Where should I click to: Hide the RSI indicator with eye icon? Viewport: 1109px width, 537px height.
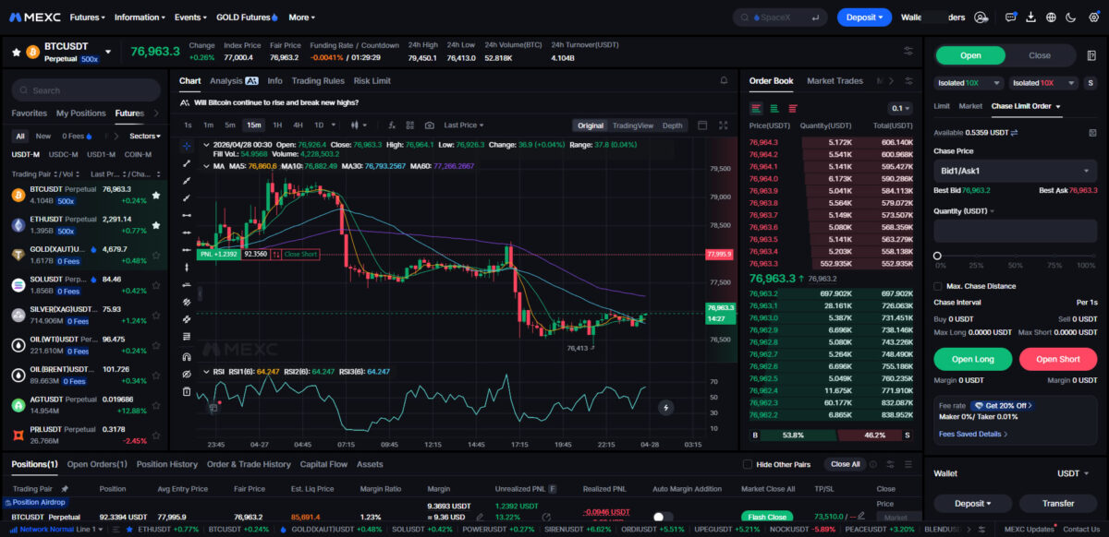coord(187,372)
